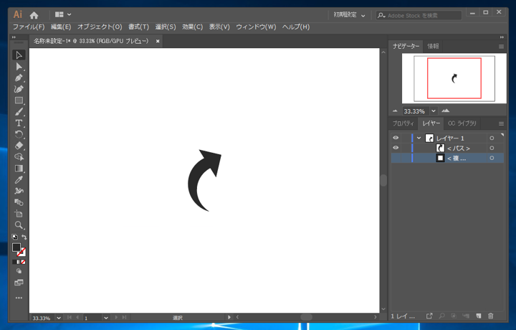
Task: Click the target circle for <パス>
Action: click(492, 148)
